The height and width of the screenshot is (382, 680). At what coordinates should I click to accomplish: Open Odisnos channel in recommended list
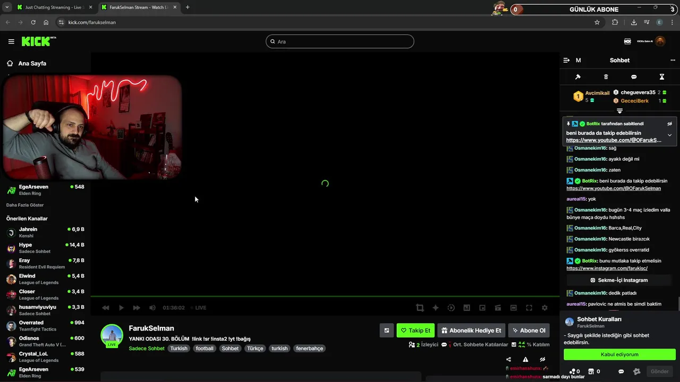pos(45,341)
